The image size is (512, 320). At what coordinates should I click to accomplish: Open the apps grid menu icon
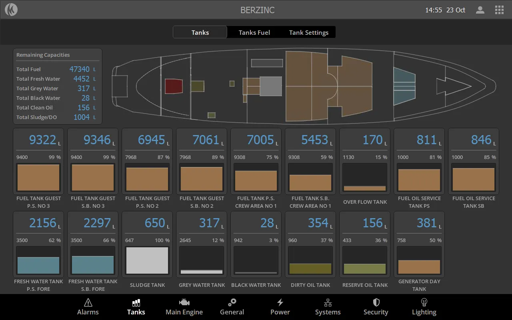(499, 10)
